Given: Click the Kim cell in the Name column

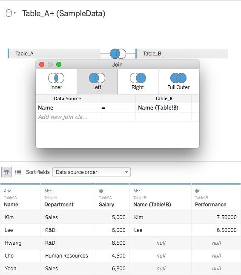Looking at the screenshot, I should [20, 217].
